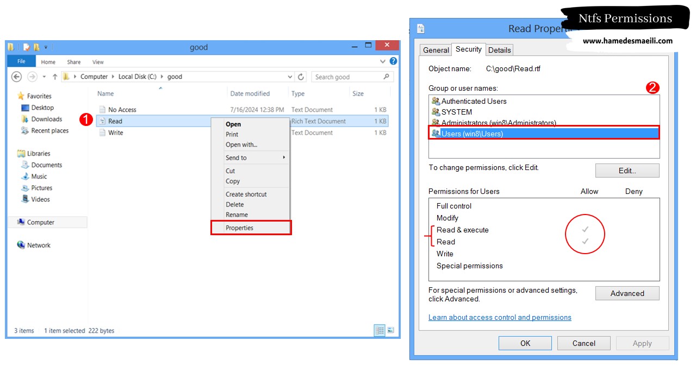The height and width of the screenshot is (391, 696).
Task: Switch to Large icons view icon
Action: tap(390, 330)
